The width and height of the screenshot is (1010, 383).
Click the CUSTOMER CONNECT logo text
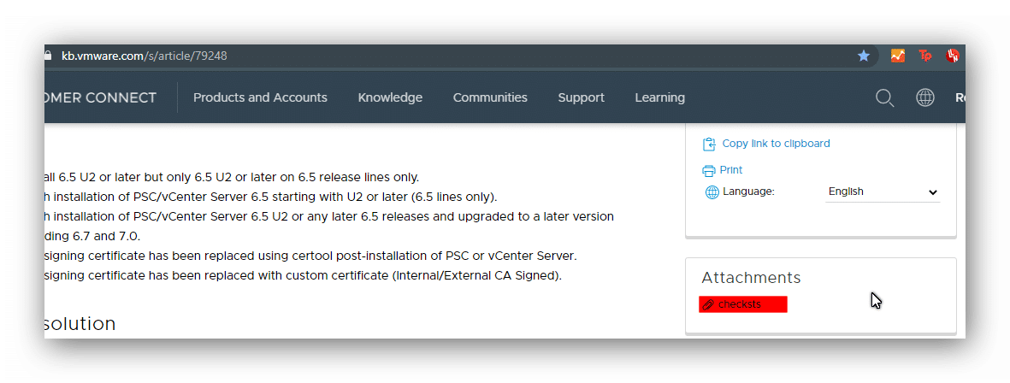[100, 97]
